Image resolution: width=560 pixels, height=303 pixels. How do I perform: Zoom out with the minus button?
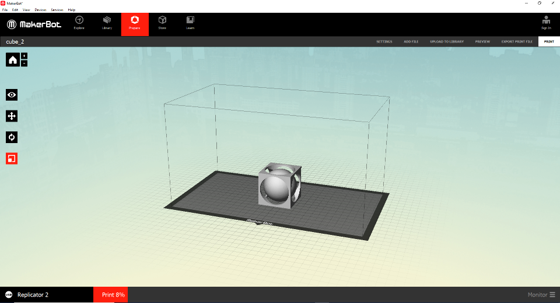[24, 63]
